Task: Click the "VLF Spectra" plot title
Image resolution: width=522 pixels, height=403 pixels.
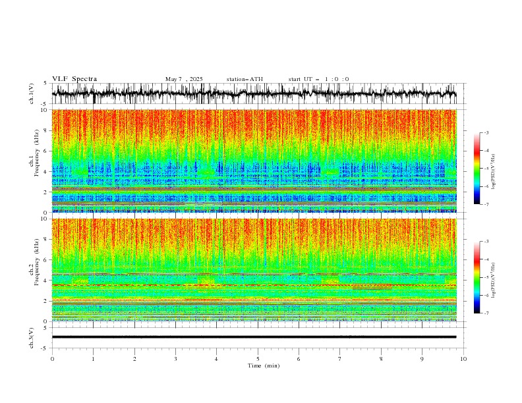Action: [74, 79]
